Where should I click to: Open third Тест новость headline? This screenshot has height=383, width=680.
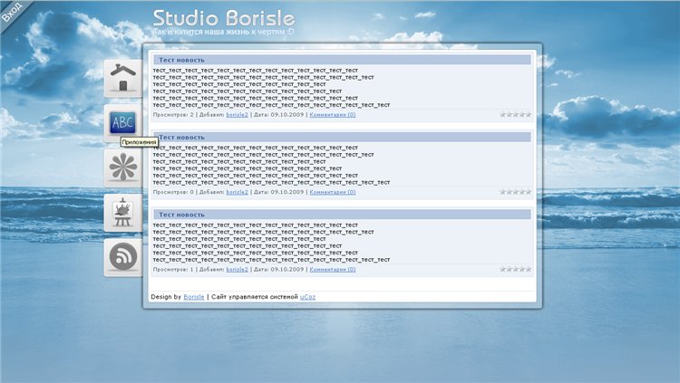click(x=181, y=215)
